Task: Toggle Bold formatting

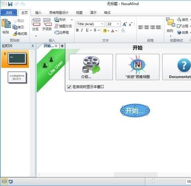Action: 77,30
